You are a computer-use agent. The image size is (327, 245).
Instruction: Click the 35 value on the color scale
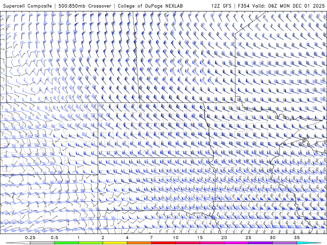tap(297, 238)
